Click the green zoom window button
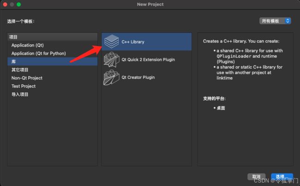The height and width of the screenshot is (186, 300). coord(19,4)
